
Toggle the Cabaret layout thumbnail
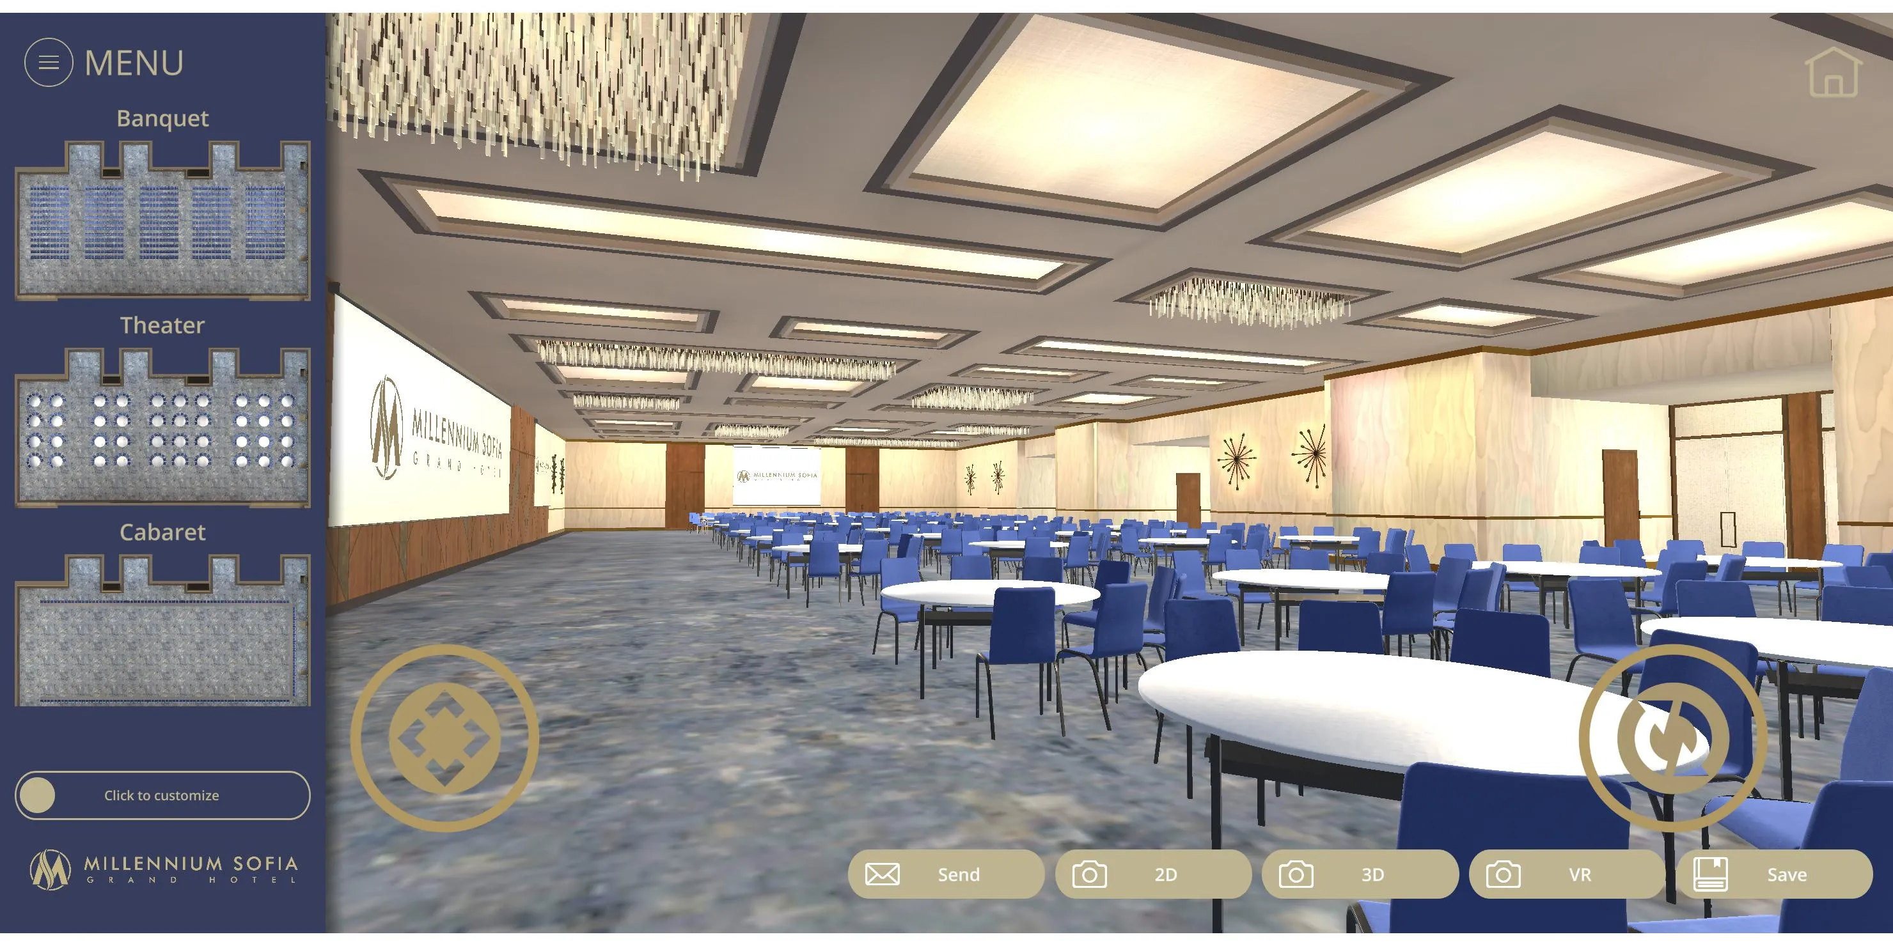(x=163, y=629)
